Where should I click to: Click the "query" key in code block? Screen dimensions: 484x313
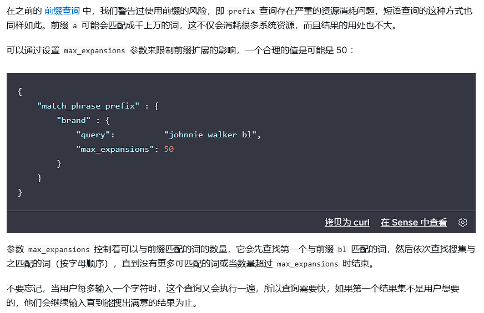click(x=95, y=135)
